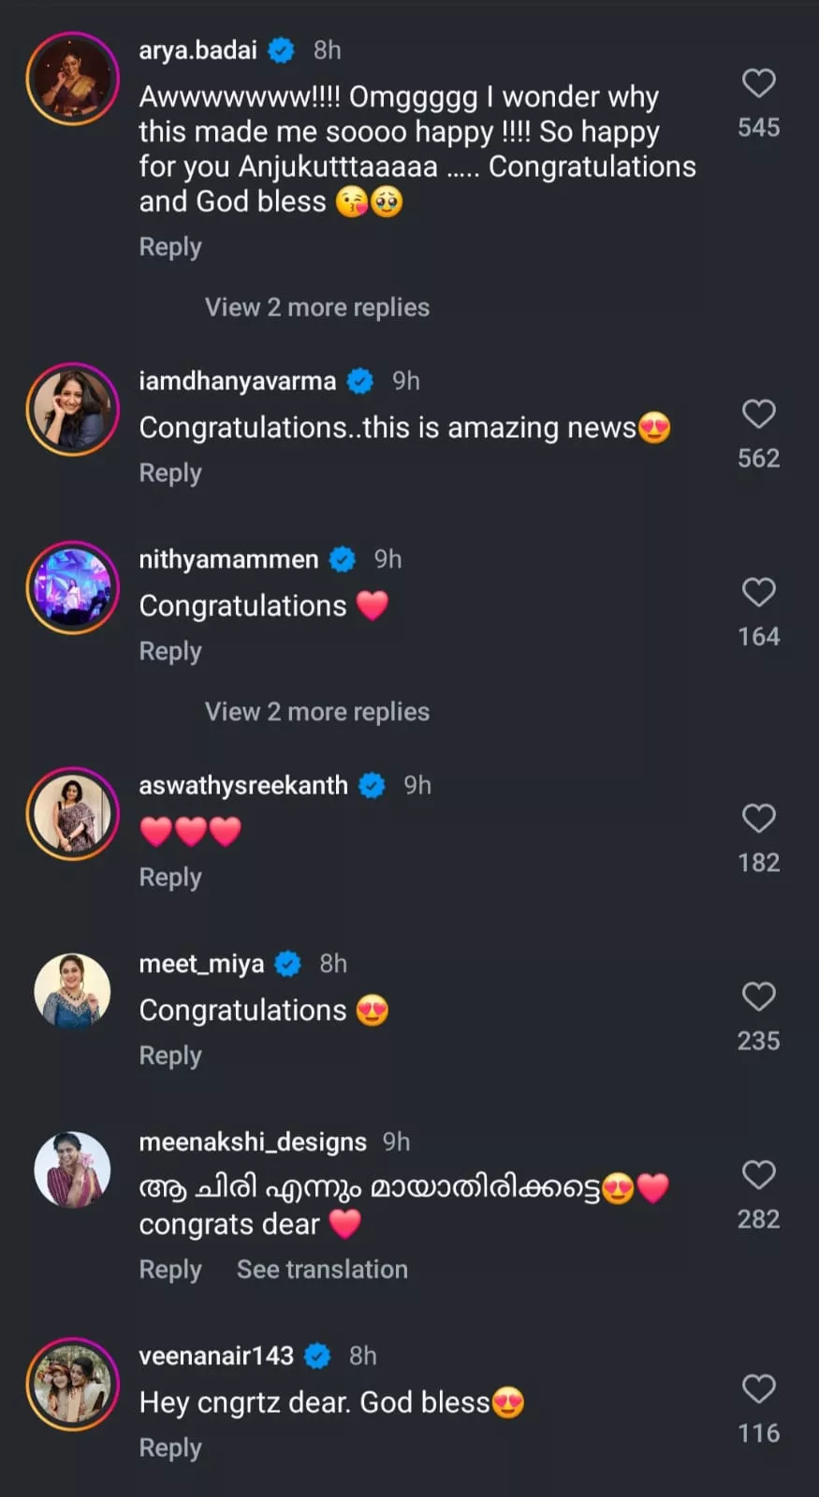Viewport: 819px width, 1497px height.
Task: Show more replies under nithyamammen's comment
Action: 316,711
